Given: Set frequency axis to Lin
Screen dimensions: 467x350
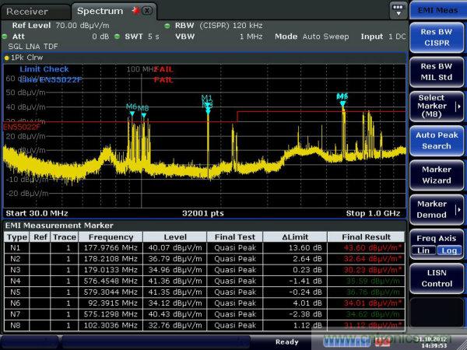Looking at the screenshot, I should click(424, 250).
